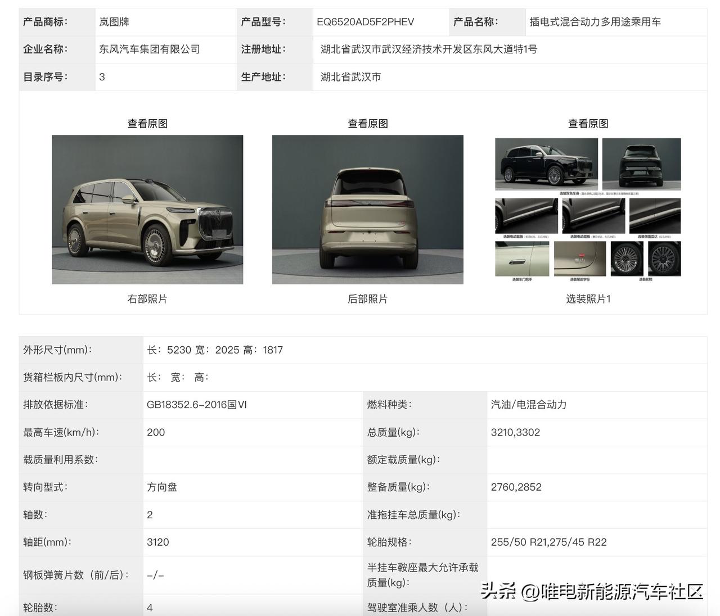The image size is (720, 616).
Task: Select company name 东风汽车集团有限公司
Action: 150,49
